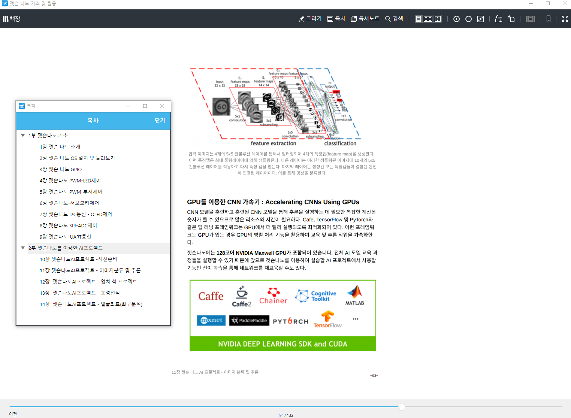
Task: Rotate page clockwise
Action: pos(511,19)
